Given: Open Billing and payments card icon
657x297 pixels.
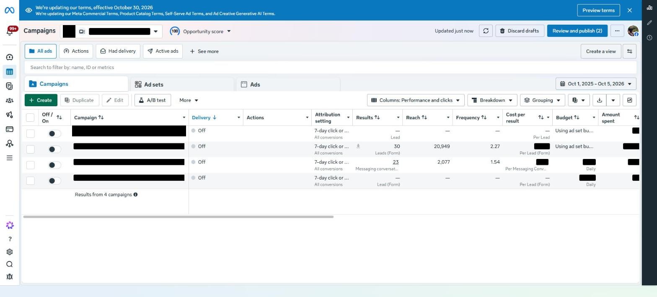Looking at the screenshot, I should pos(10,129).
